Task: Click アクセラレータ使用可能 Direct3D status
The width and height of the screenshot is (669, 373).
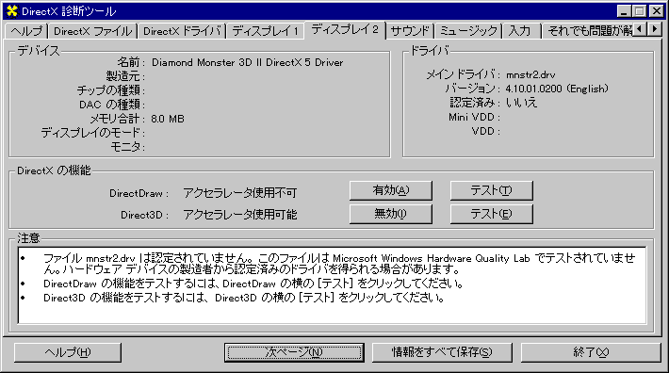Action: (x=239, y=215)
